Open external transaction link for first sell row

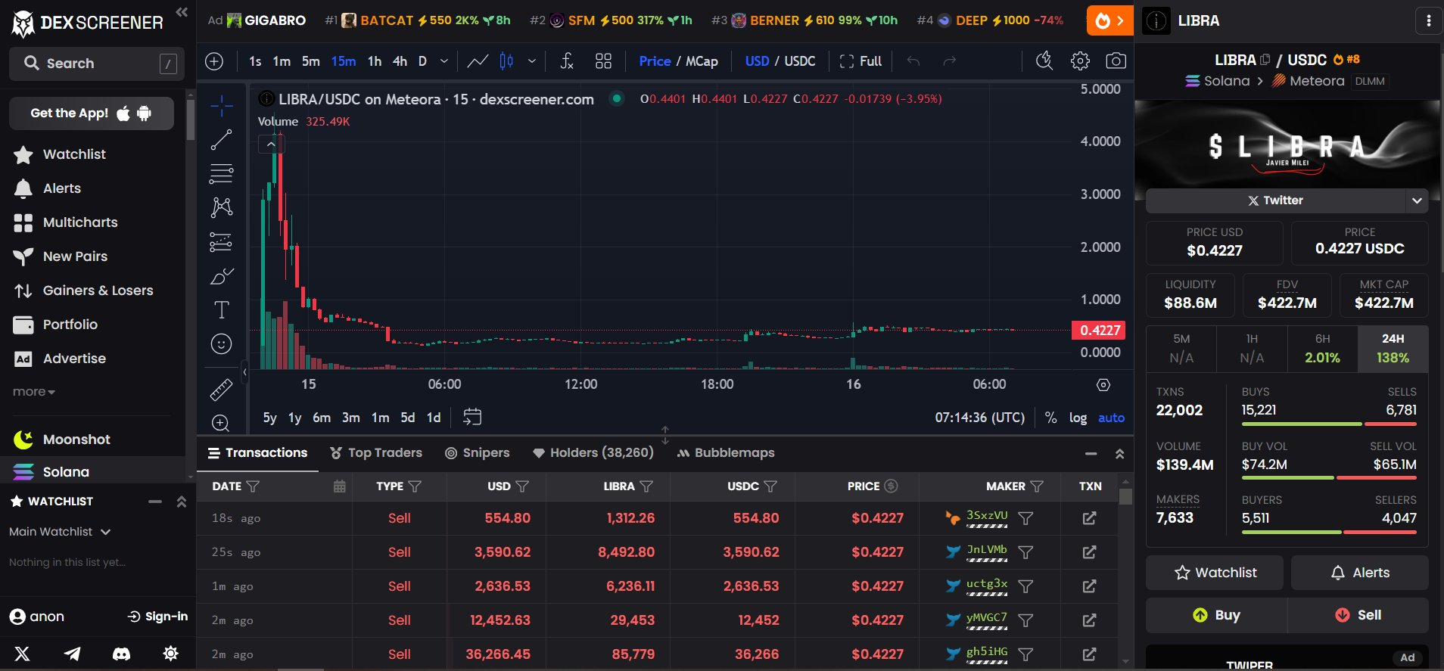click(1089, 518)
